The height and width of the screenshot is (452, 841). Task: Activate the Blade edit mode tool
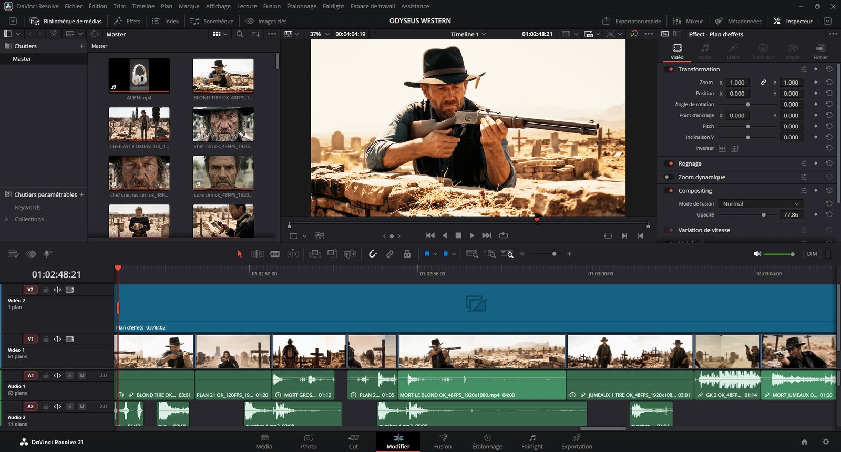click(x=275, y=254)
